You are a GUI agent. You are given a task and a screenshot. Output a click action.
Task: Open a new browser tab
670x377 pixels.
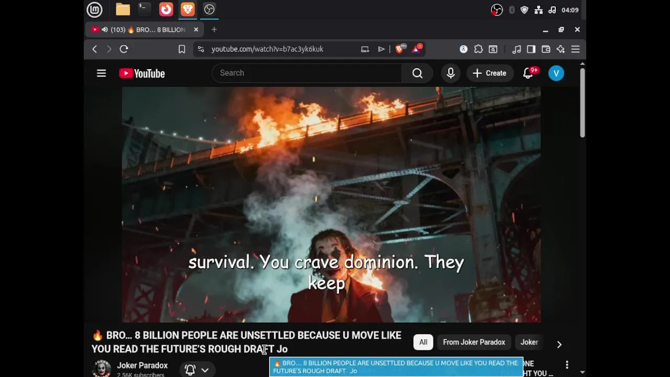tap(214, 30)
